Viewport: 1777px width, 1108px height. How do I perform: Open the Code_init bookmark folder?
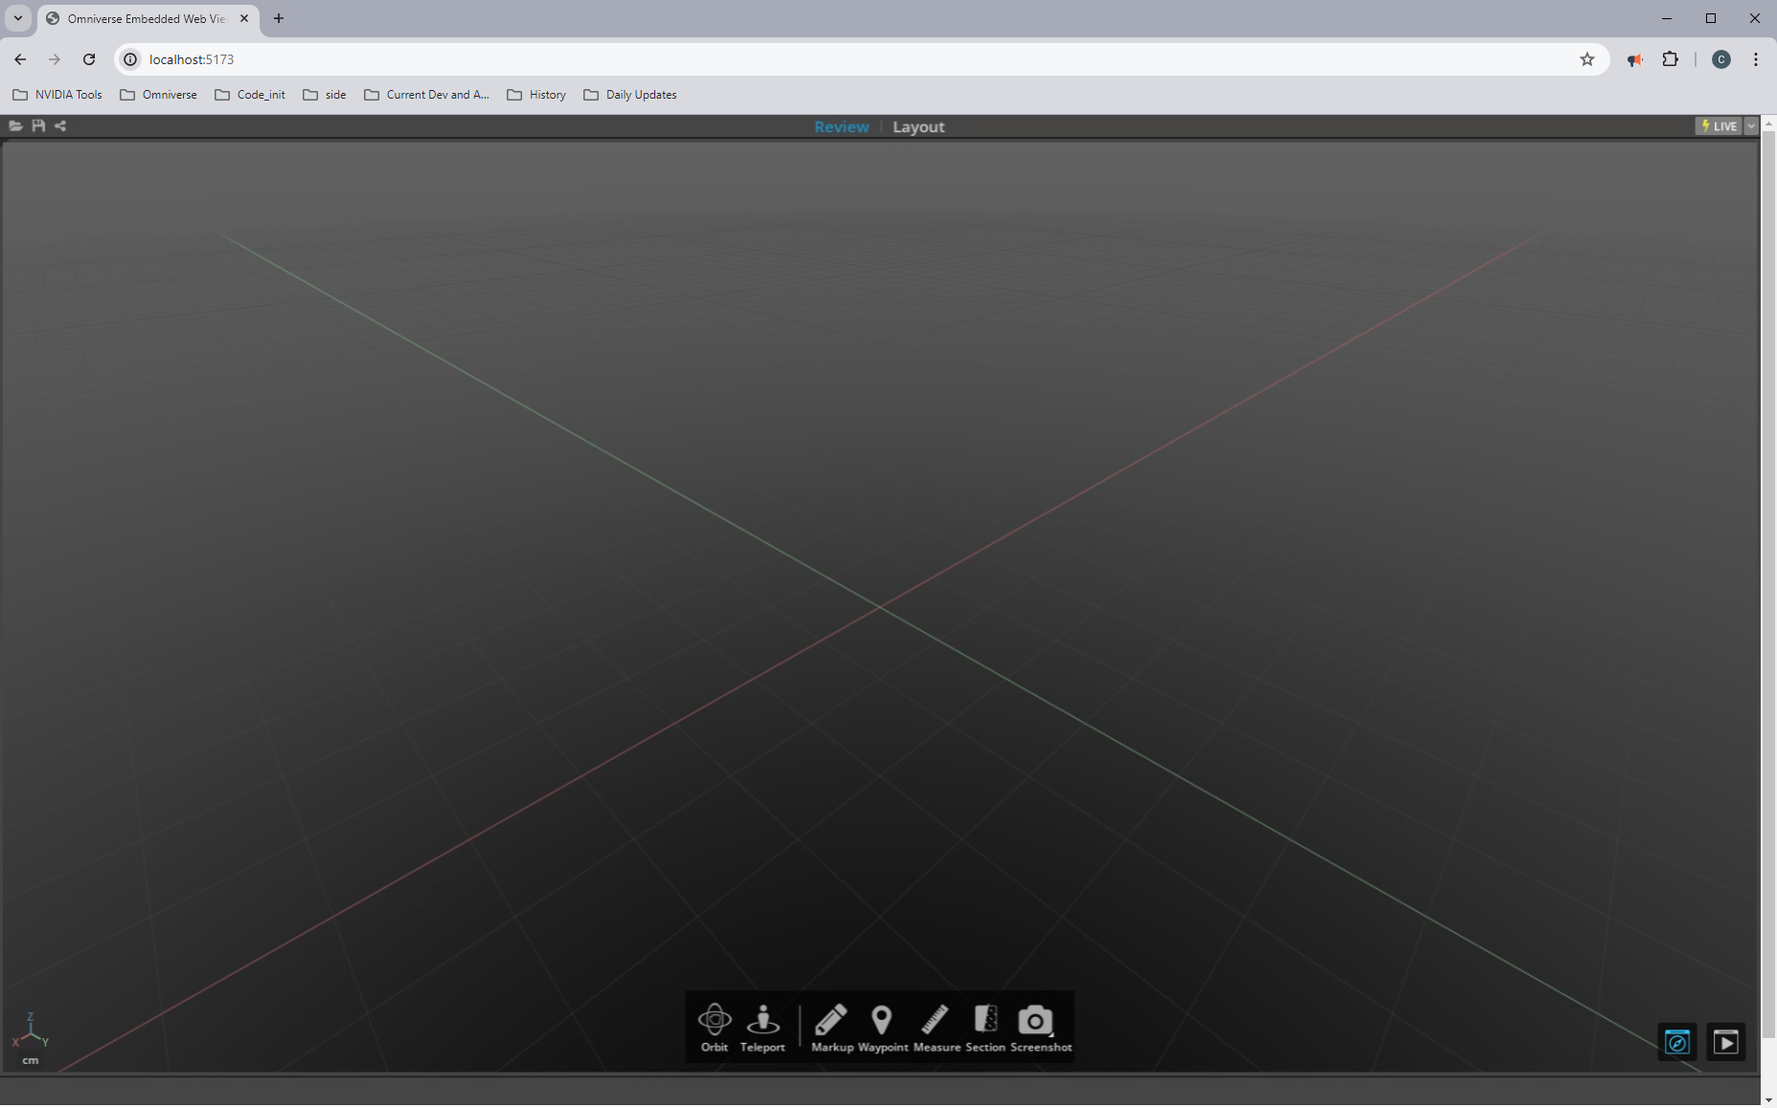coord(250,95)
